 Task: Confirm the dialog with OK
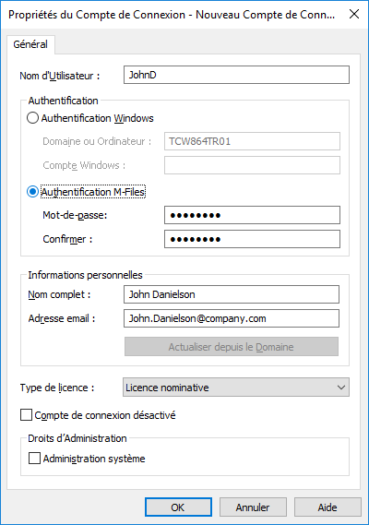coord(178,507)
